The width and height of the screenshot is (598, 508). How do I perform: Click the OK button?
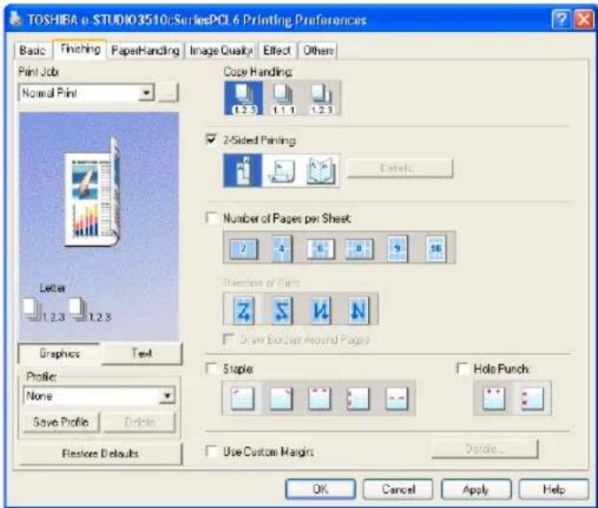click(320, 489)
